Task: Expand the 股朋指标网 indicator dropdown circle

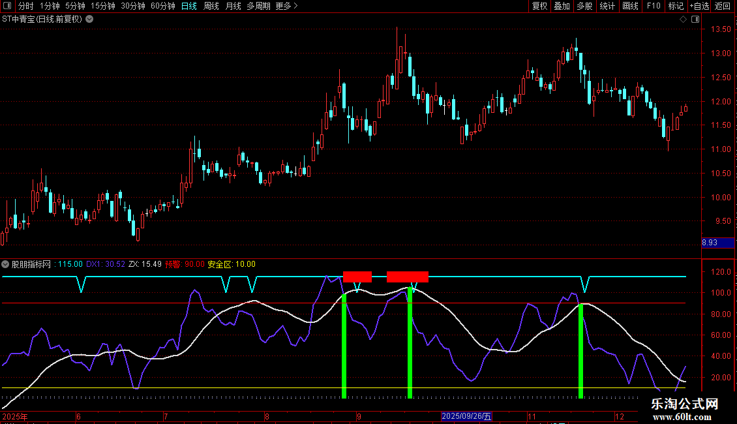Action: pos(5,264)
